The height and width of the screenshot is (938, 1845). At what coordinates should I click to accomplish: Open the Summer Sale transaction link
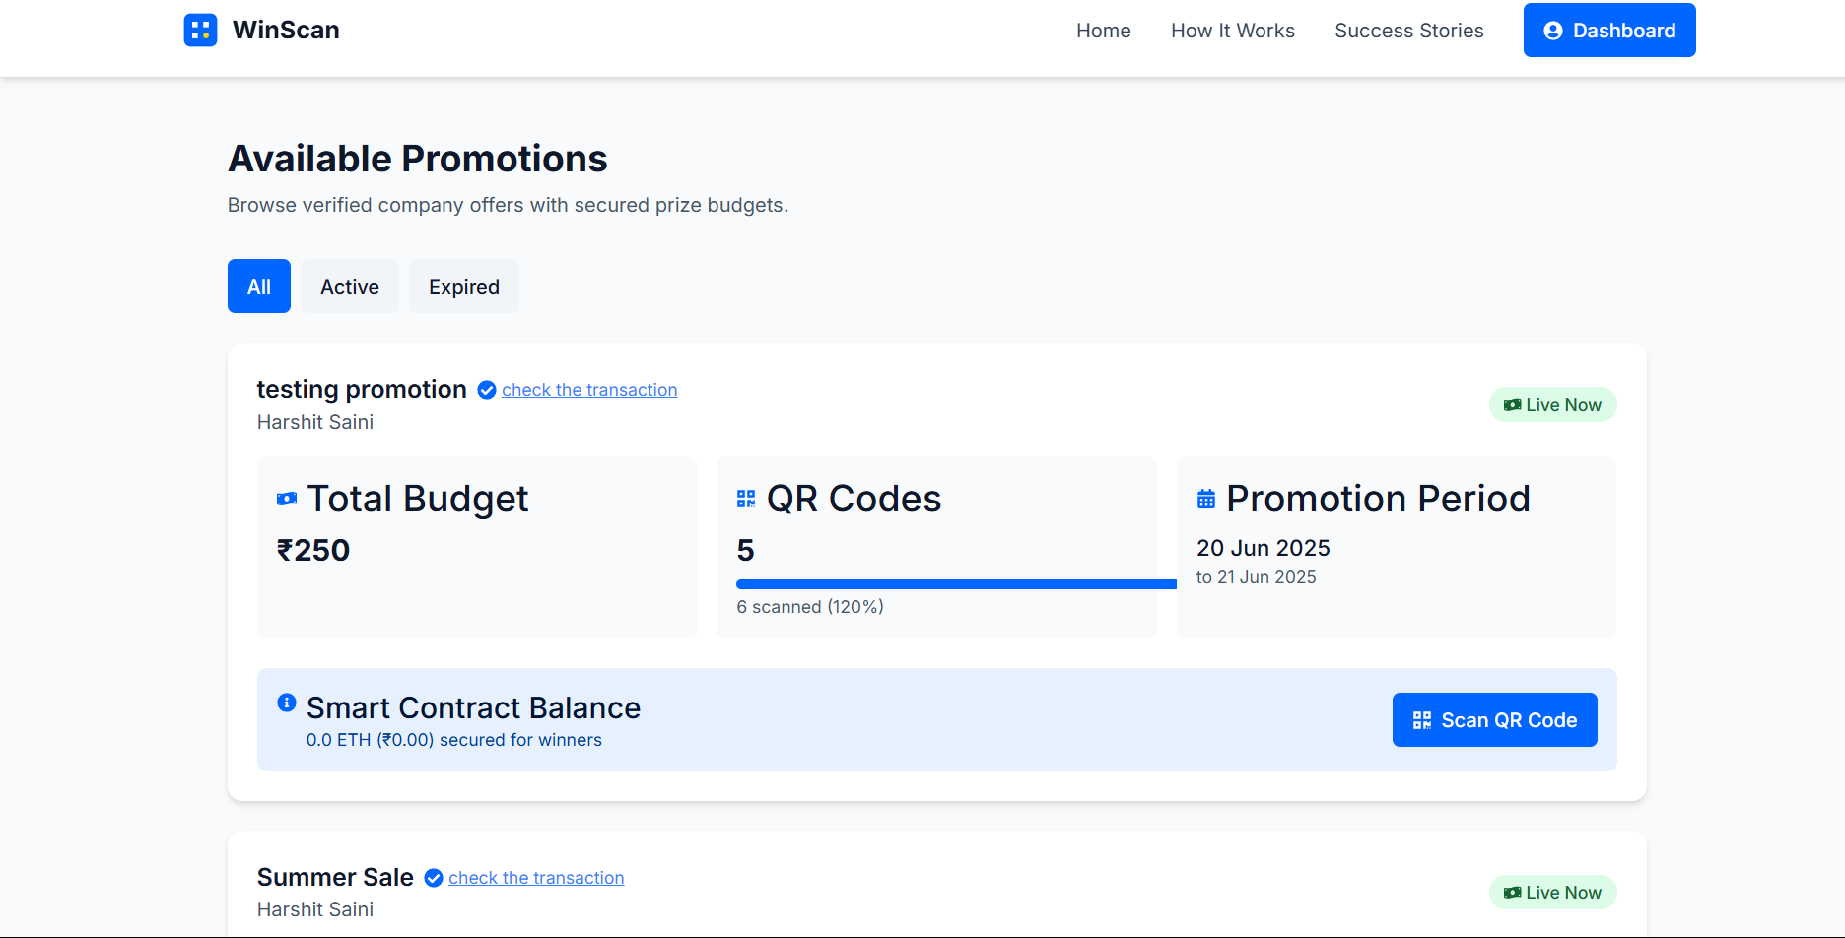536,878
